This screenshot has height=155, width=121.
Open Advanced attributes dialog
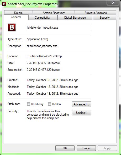tap(81, 104)
